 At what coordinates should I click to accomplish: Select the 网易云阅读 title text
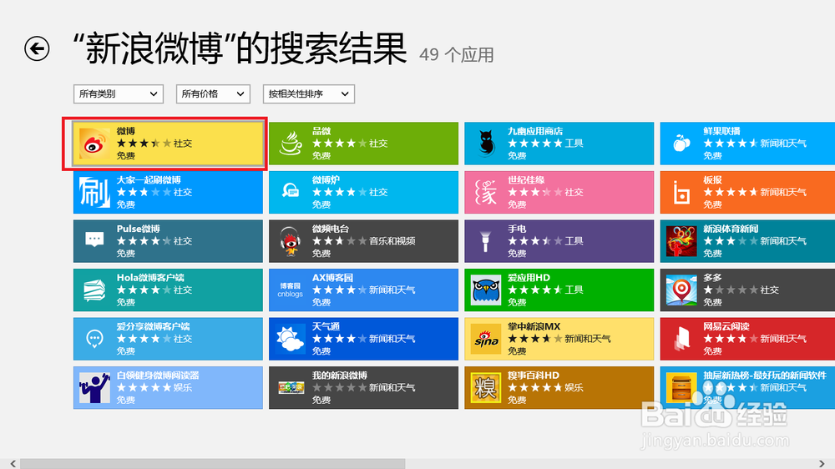[x=726, y=326]
